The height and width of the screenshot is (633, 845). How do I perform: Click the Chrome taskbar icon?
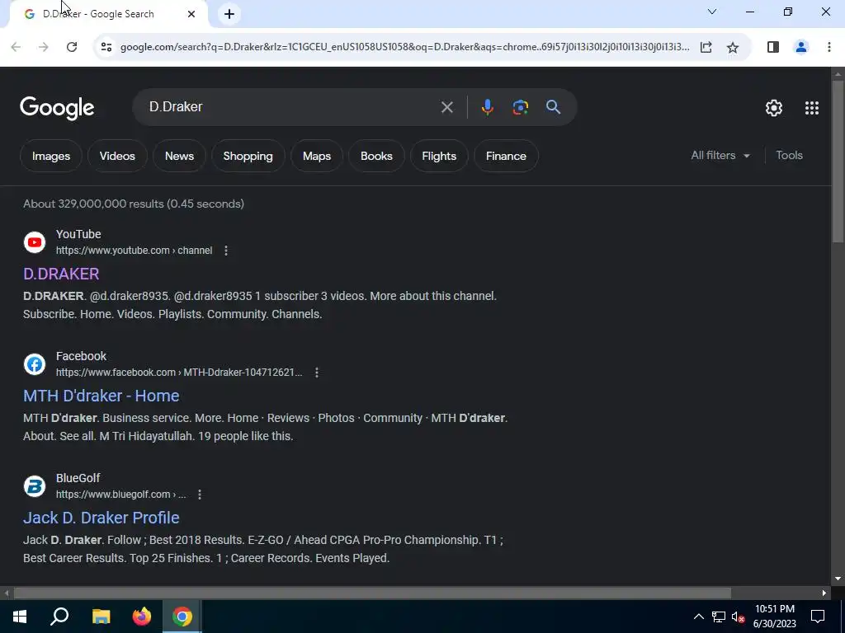182,617
